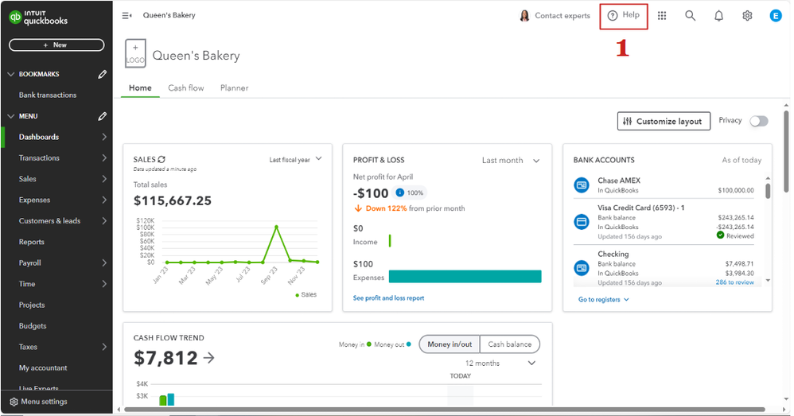Open the Last month period dropdown
This screenshot has height=416, width=794.
511,161
